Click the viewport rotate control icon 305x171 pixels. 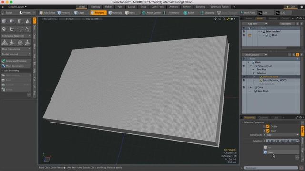coord(220,19)
